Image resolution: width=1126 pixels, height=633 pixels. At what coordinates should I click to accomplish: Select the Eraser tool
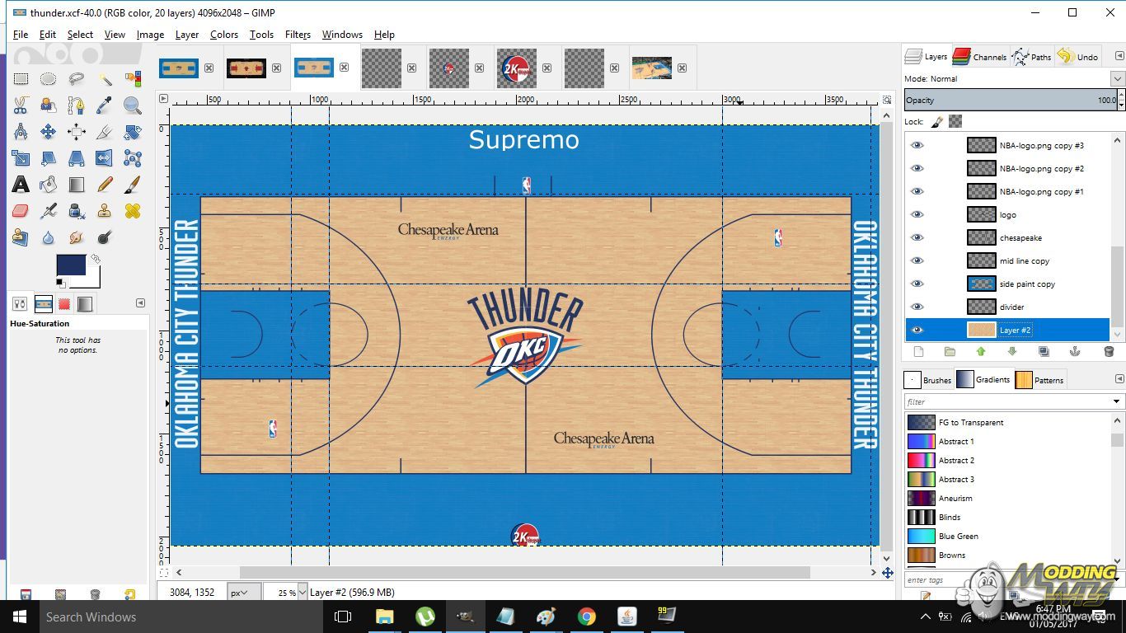coord(21,211)
